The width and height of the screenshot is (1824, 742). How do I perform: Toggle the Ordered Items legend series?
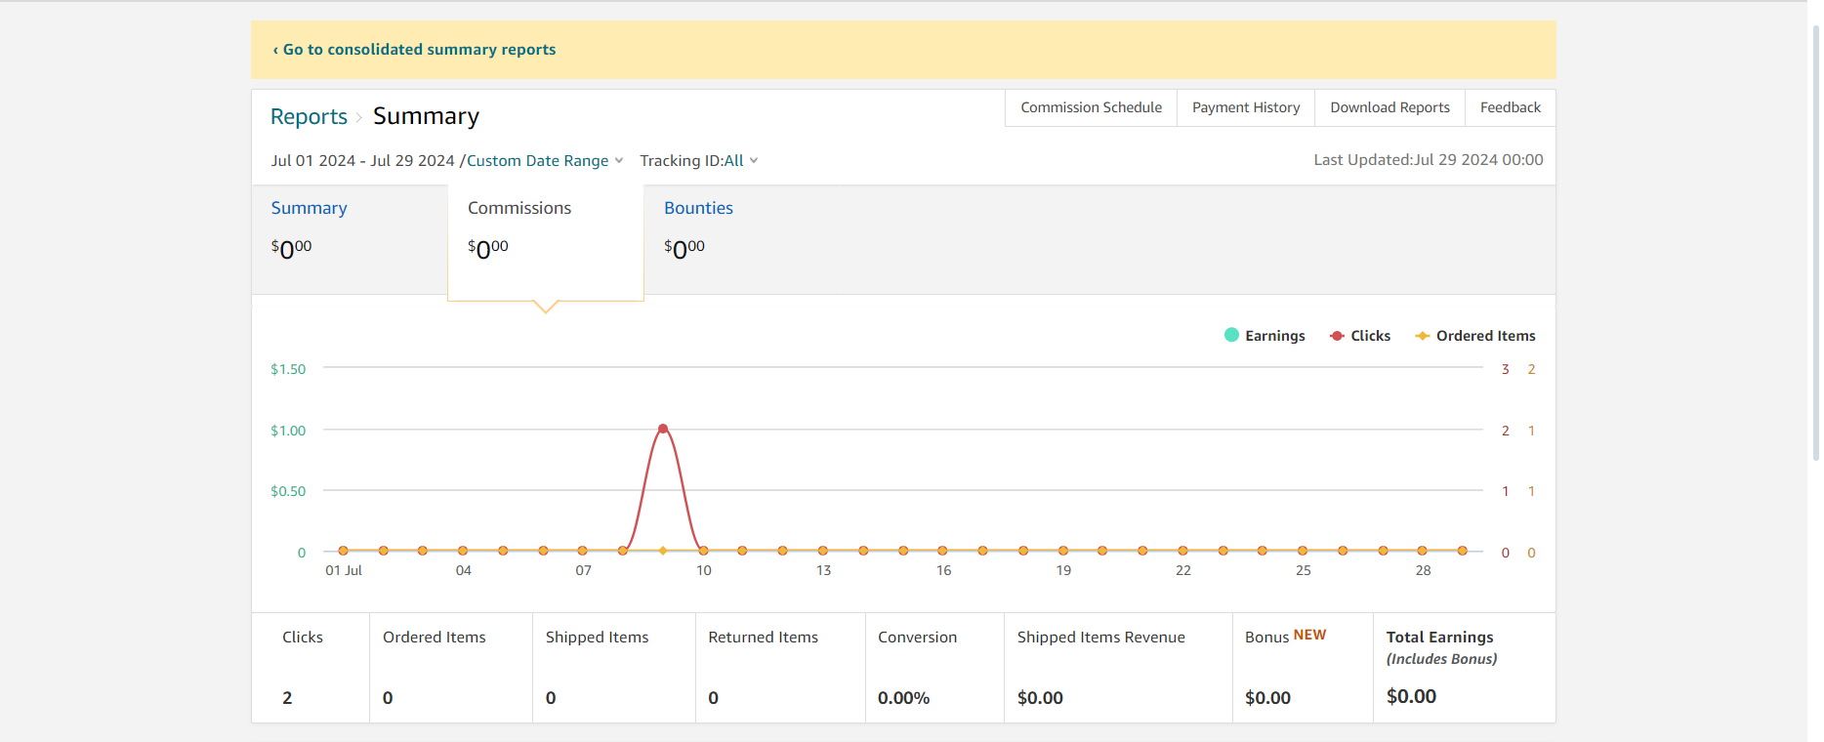1475,336
